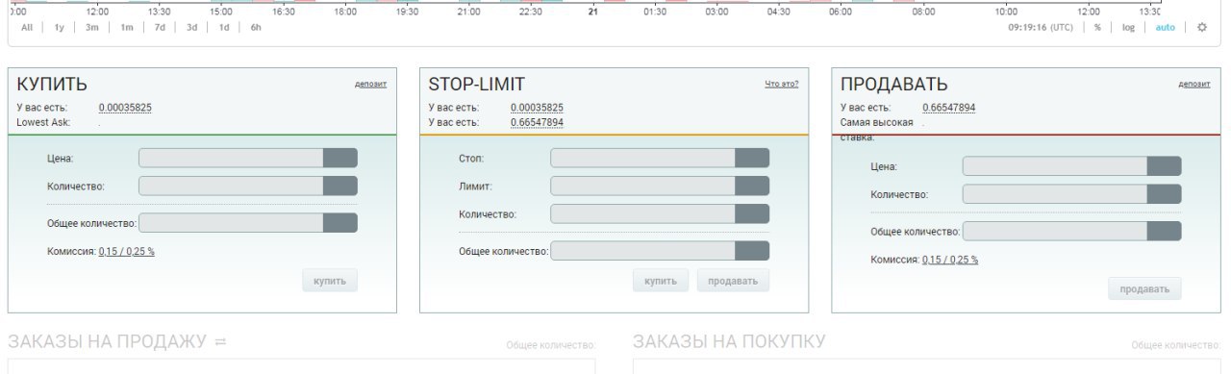The width and height of the screenshot is (1231, 374).
Task: Select the 7d chart range
Action: tap(160, 27)
